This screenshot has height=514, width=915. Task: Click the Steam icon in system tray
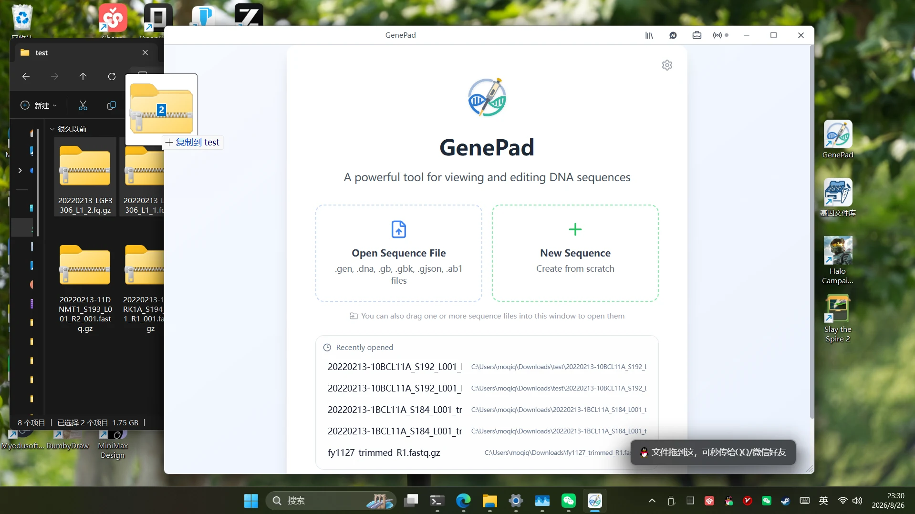pos(785,501)
